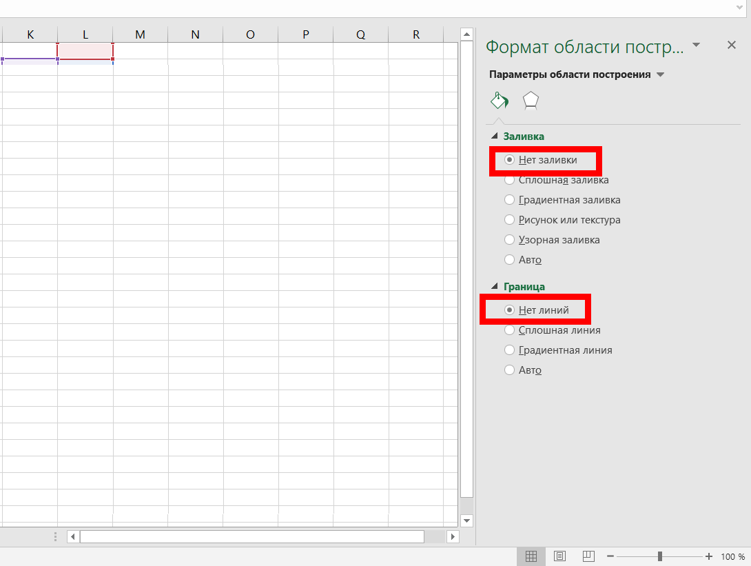
Task: Click horizontal scrollbar right arrow
Action: coord(453,537)
